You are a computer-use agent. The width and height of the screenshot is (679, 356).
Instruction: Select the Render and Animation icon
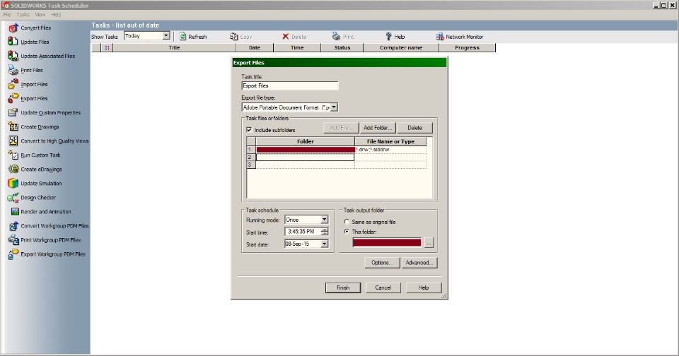[15, 211]
